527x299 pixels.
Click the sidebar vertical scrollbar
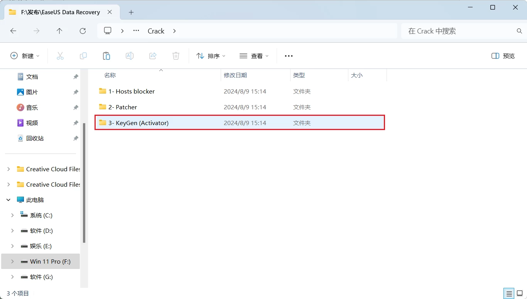(x=84, y=182)
